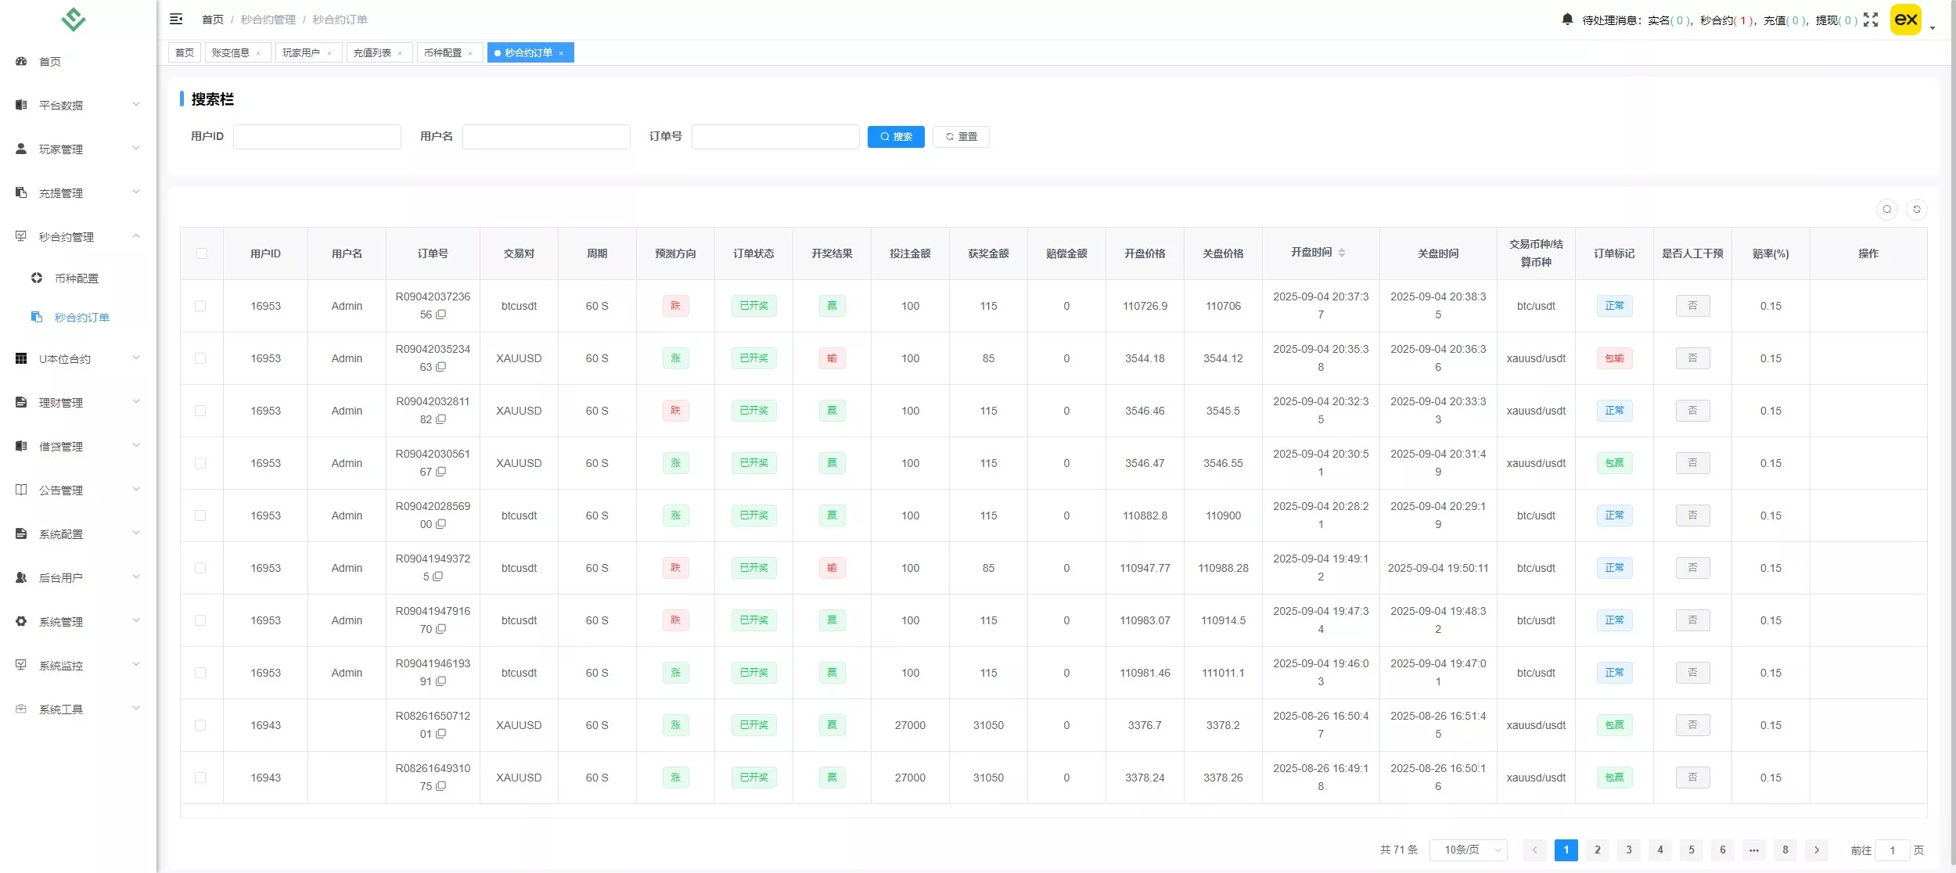Open 币种配置 sidebar submenu item
Viewport: 1956px width, 873px height.
click(78, 278)
